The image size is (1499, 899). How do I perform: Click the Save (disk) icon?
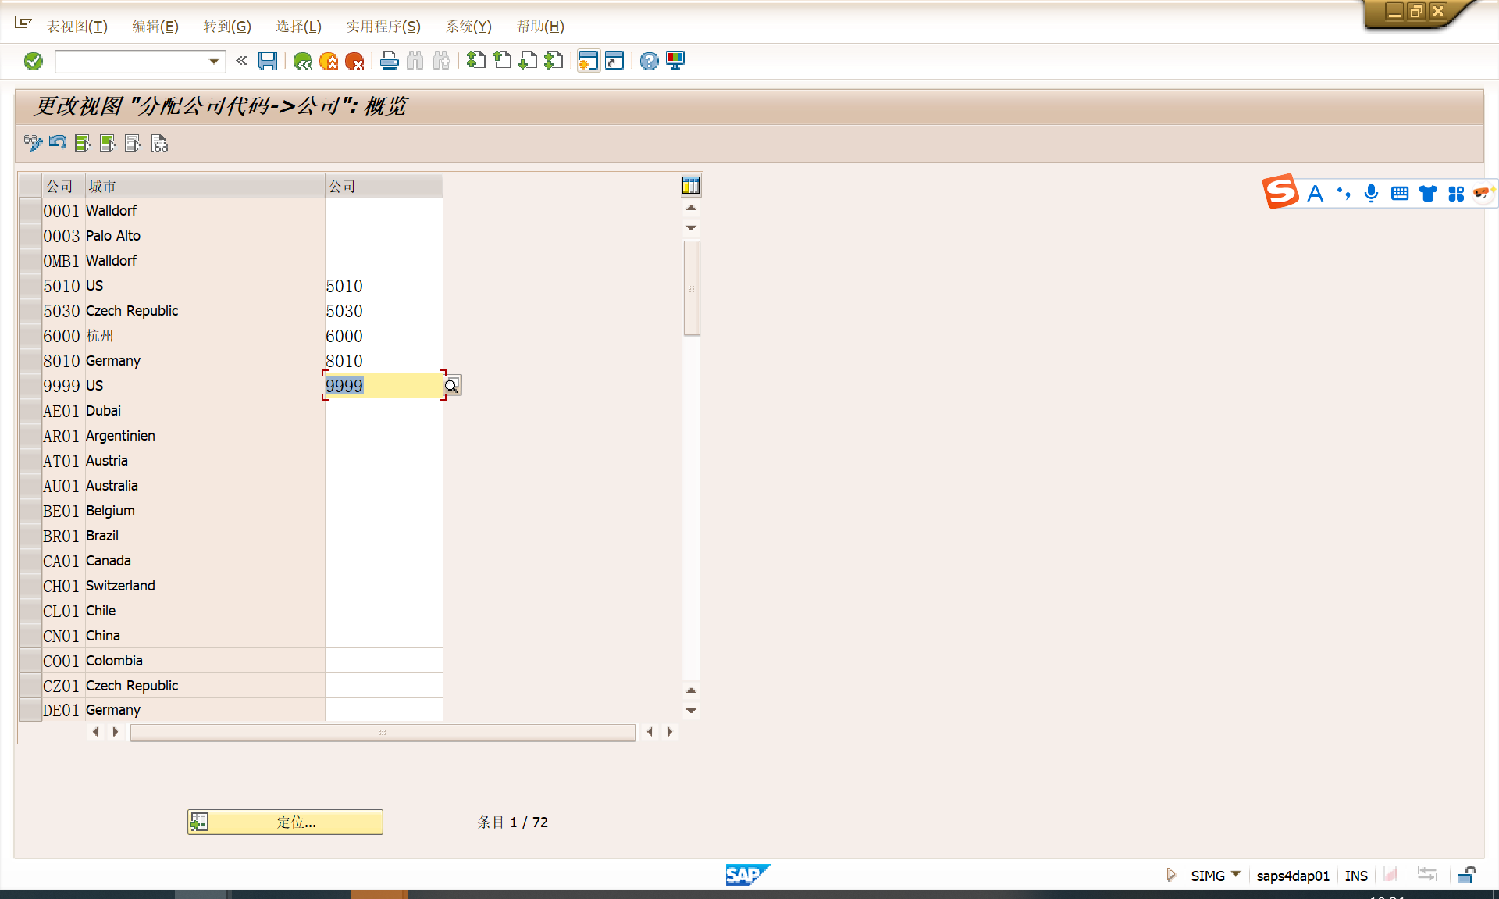[268, 61]
